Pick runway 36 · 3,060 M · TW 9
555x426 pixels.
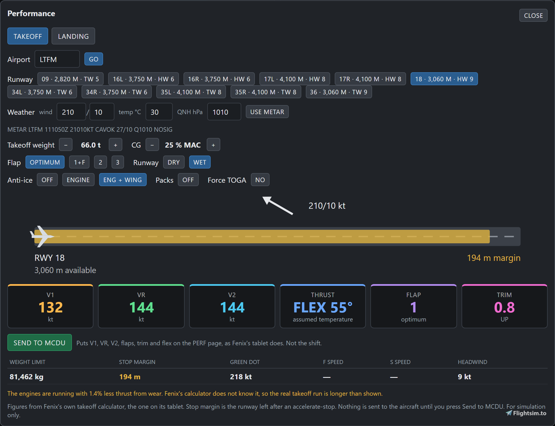pyautogui.click(x=338, y=92)
